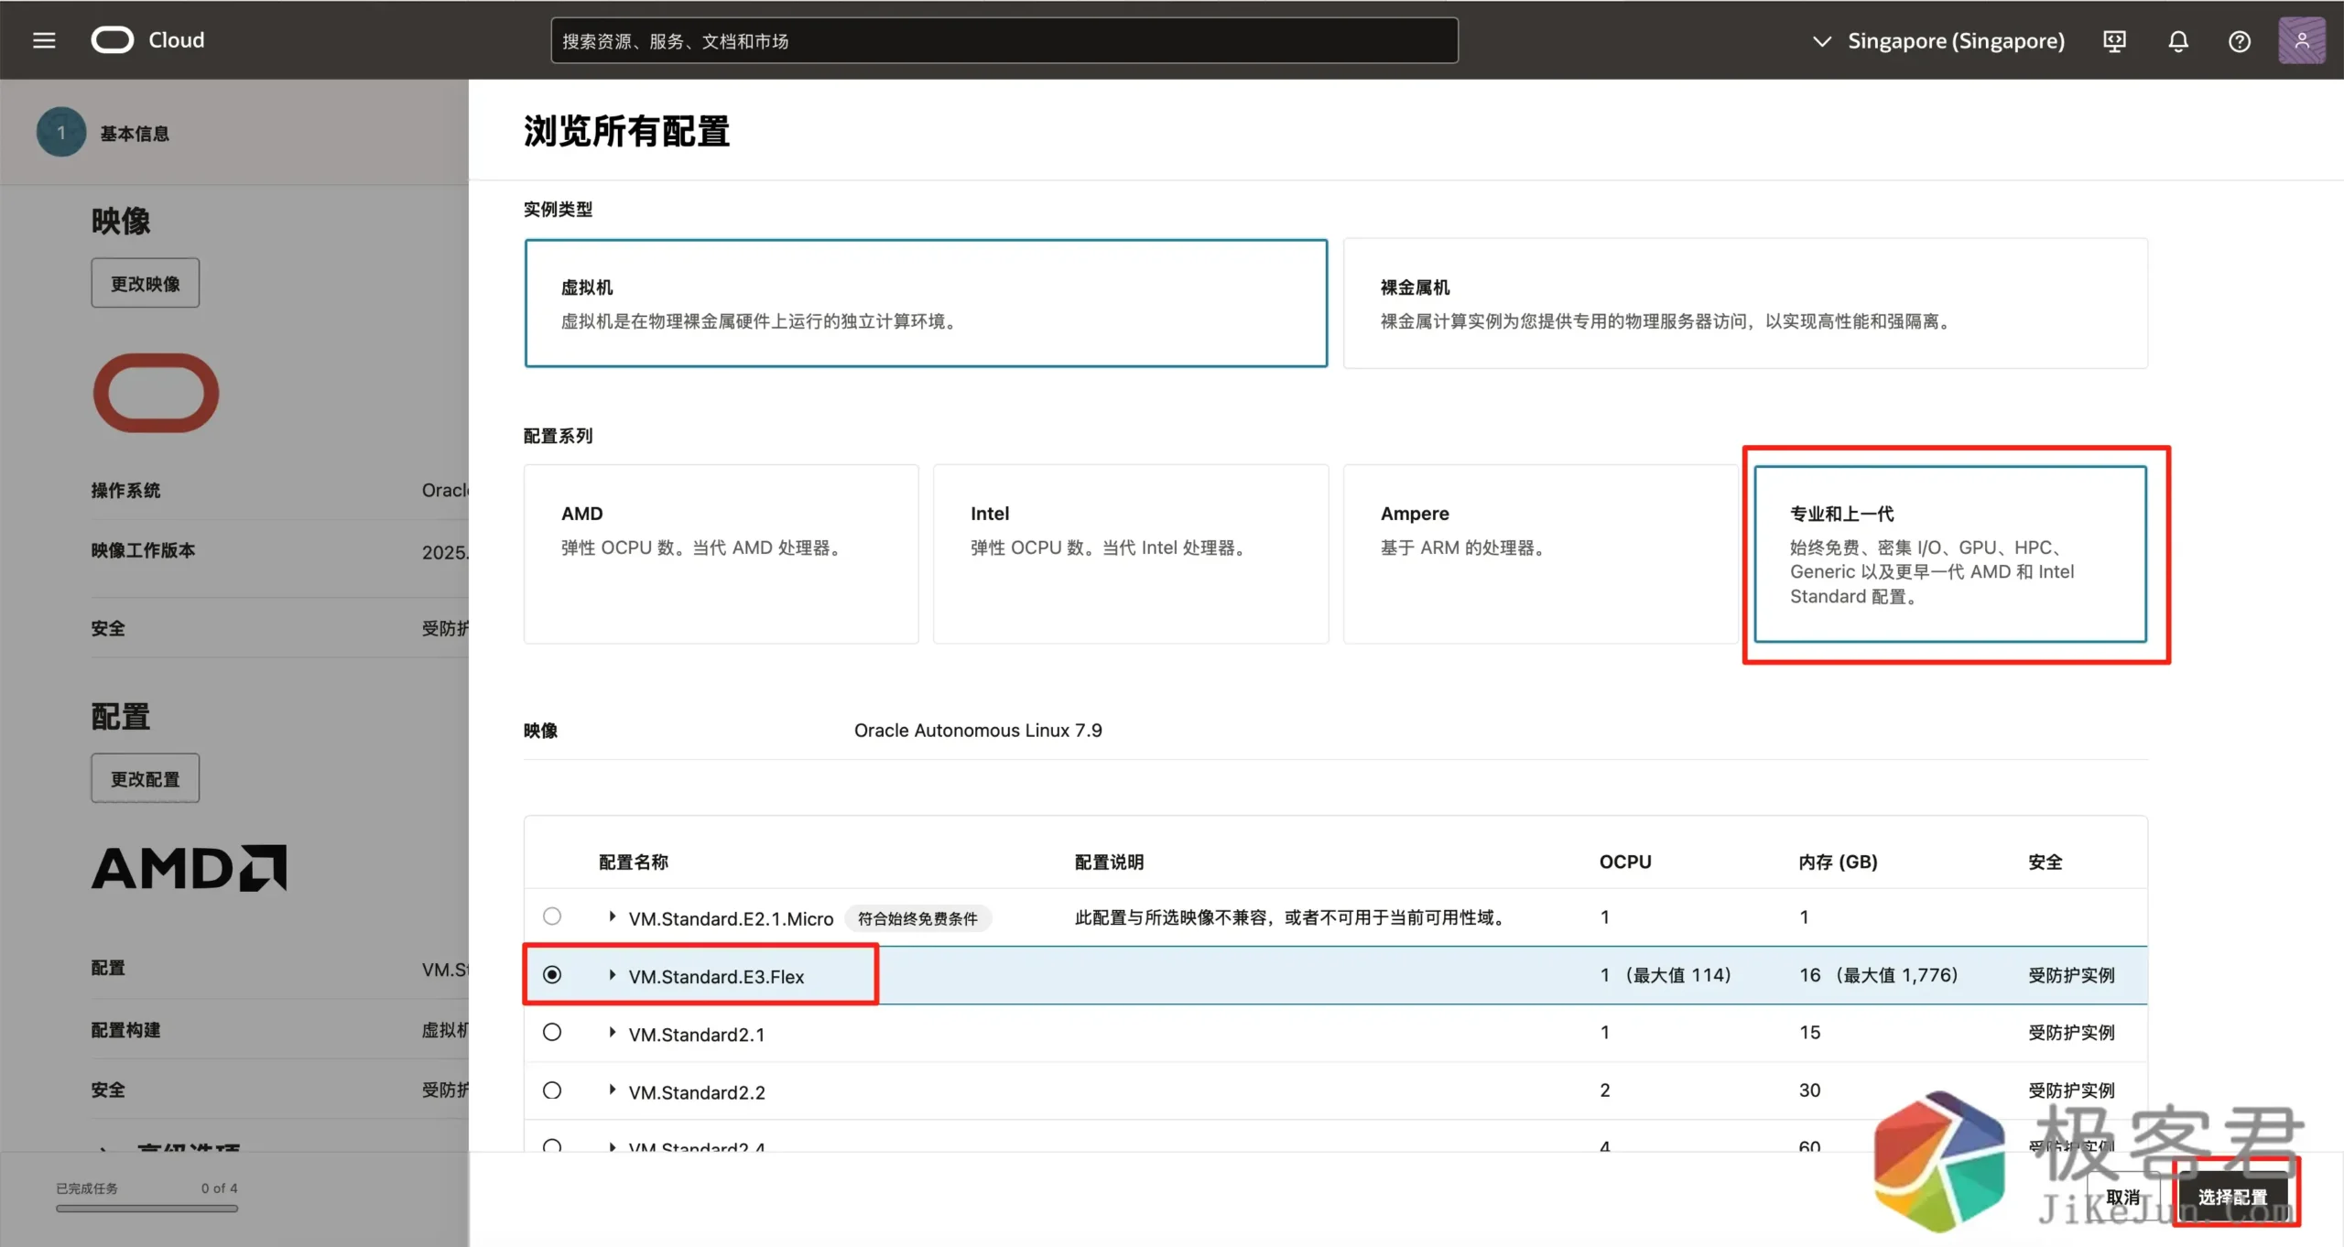This screenshot has height=1247, width=2344.
Task: Open the hamburger navigation menu
Action: coord(44,40)
